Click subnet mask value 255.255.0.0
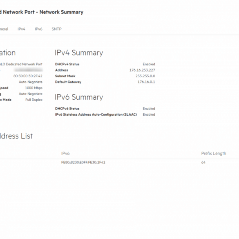 click(x=145, y=76)
